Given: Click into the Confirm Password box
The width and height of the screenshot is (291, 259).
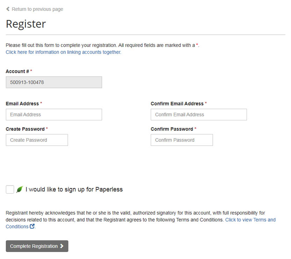Looking at the screenshot, I should [182, 140].
